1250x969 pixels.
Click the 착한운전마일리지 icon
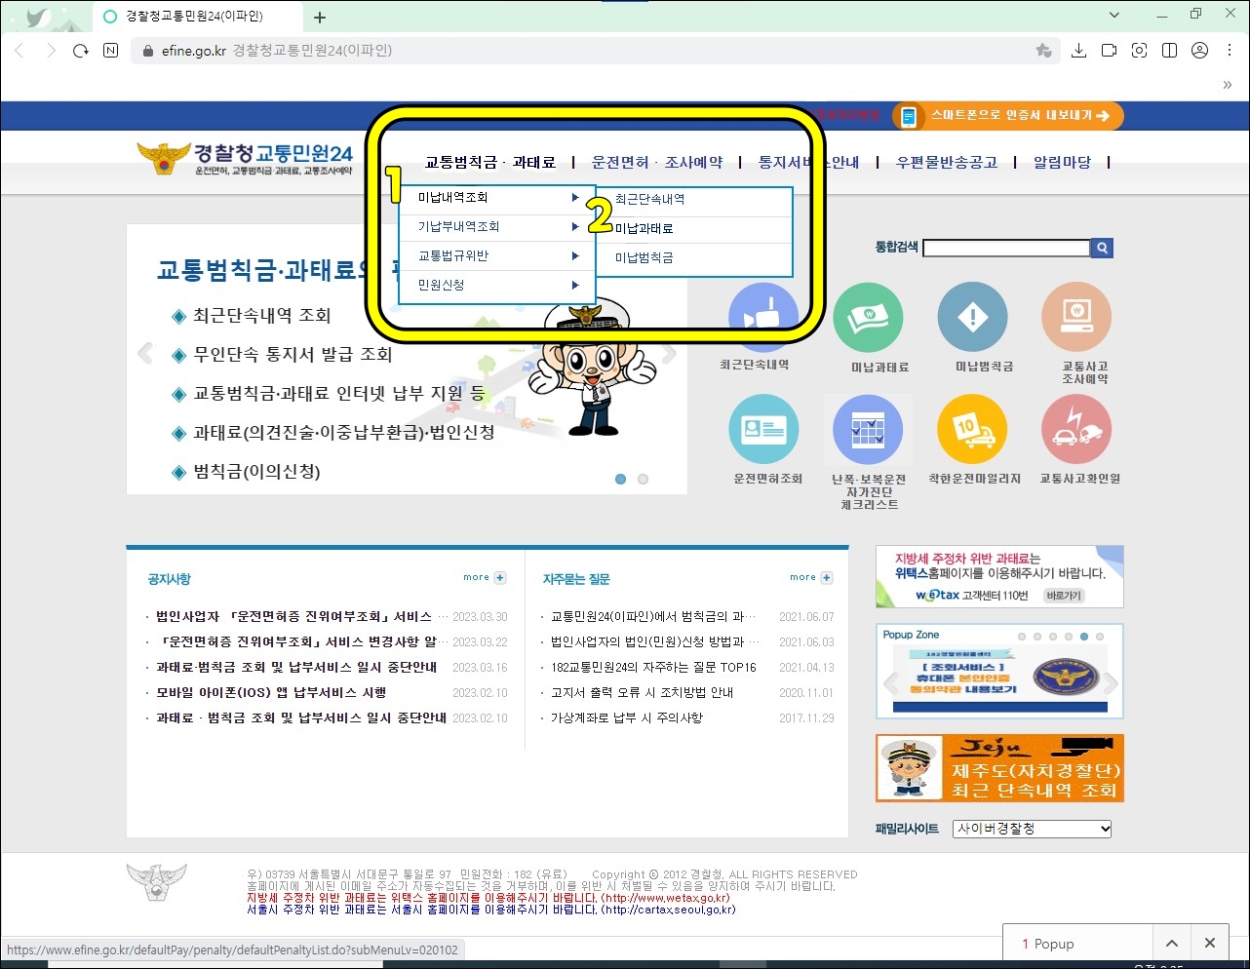972,430
